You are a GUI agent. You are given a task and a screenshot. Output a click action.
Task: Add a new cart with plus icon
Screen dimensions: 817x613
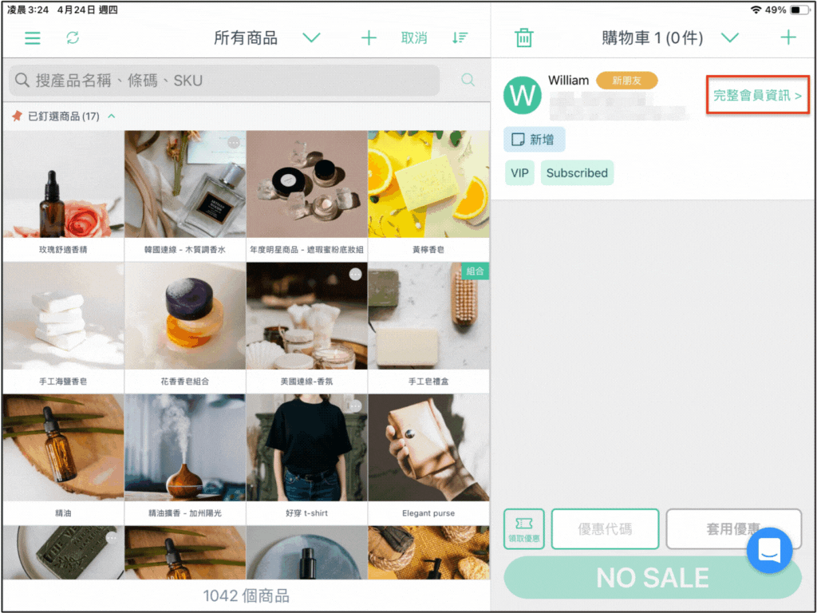coord(787,38)
